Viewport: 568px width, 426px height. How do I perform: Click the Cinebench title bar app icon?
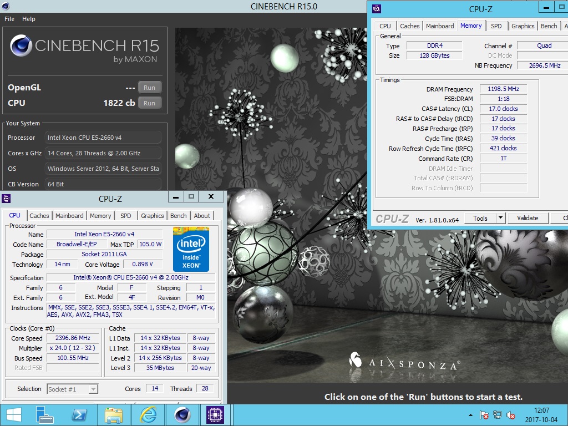[x=5, y=6]
